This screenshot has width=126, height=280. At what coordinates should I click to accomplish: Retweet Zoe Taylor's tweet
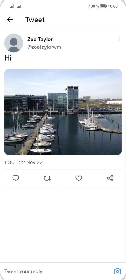[47, 178]
